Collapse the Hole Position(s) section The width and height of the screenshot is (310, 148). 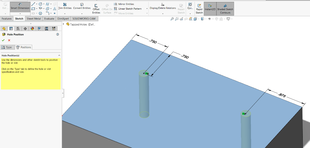click(x=59, y=55)
